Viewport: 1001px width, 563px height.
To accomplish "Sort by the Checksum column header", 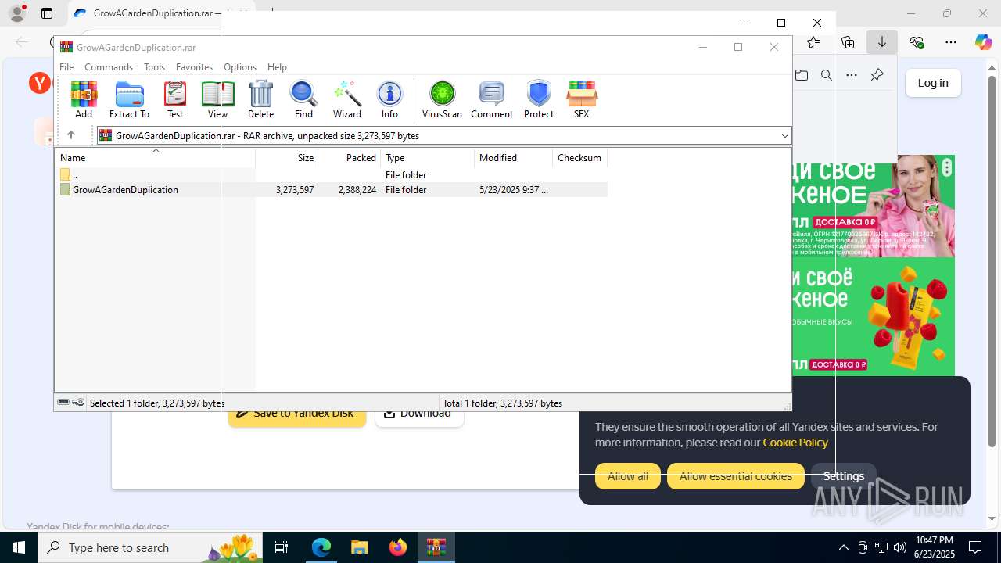I will (580, 158).
